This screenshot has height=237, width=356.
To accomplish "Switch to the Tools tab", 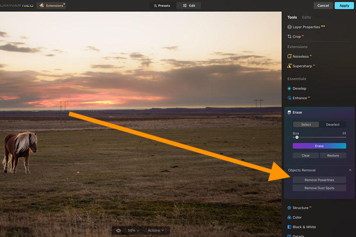I will tap(292, 17).
